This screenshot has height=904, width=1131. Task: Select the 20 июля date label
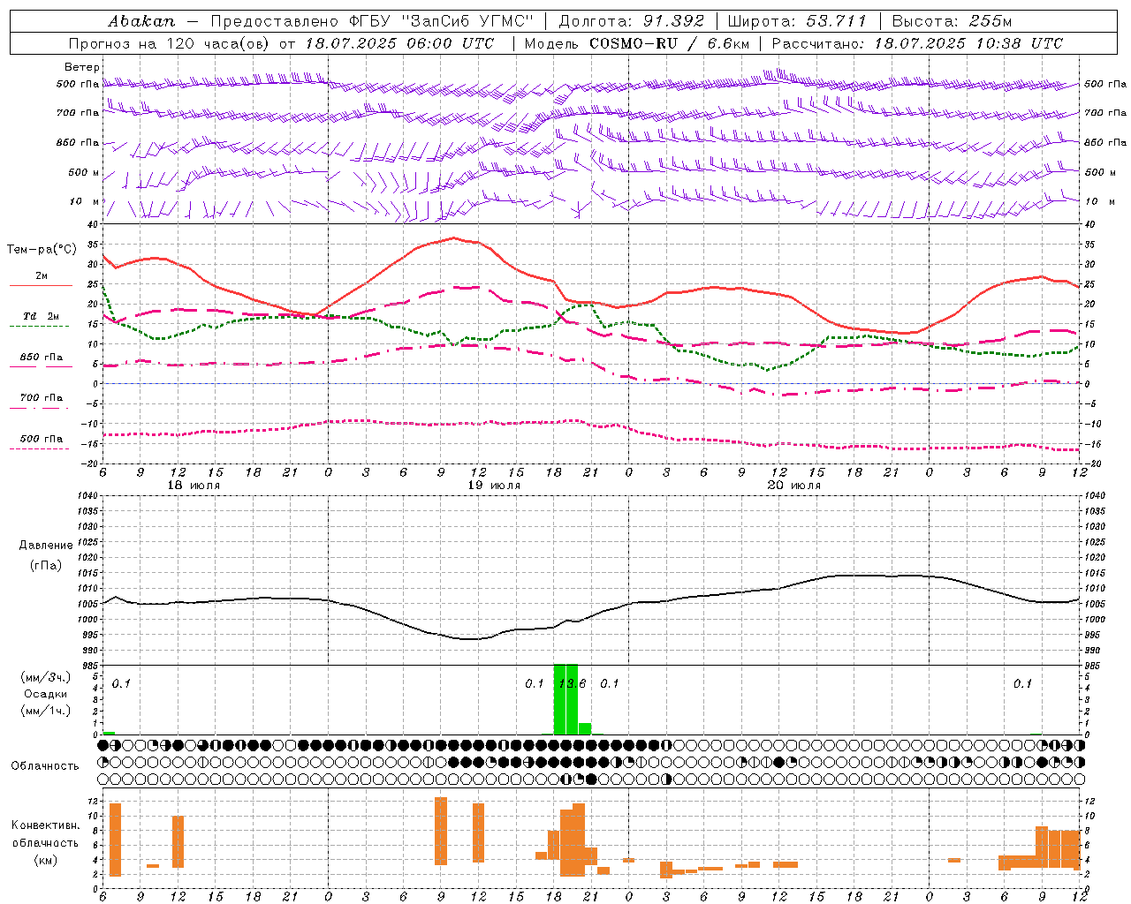794,486
